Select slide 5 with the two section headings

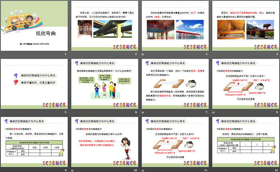[34, 84]
